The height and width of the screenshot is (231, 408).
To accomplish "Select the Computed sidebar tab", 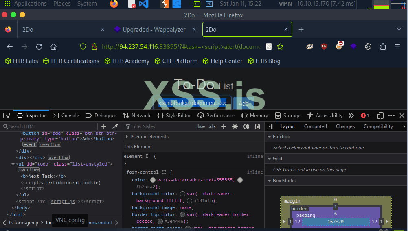I will pos(316,126).
